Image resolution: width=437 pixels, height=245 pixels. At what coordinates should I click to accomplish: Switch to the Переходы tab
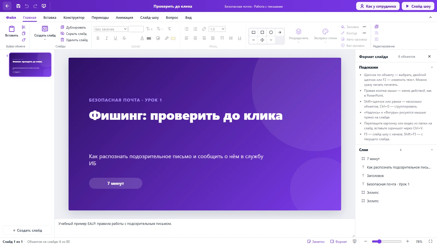coord(100,17)
